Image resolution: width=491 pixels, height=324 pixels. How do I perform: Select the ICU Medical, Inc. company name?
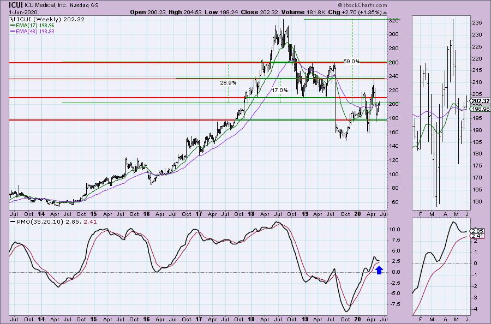point(46,5)
